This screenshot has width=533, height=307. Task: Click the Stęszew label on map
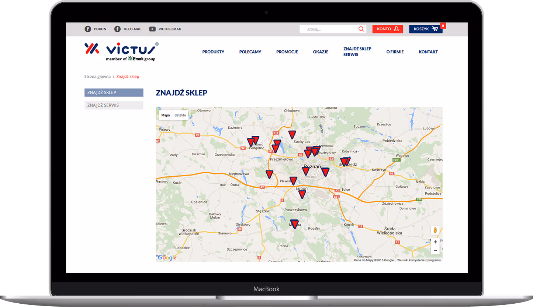click(263, 211)
